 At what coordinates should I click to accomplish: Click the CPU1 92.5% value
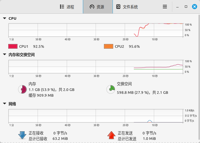point(39,46)
